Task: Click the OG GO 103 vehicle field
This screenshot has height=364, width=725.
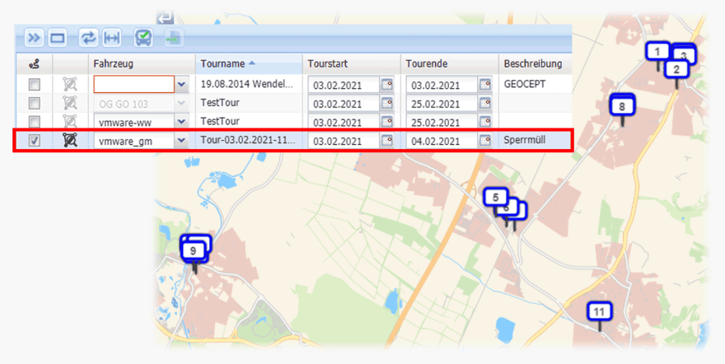Action: click(134, 104)
